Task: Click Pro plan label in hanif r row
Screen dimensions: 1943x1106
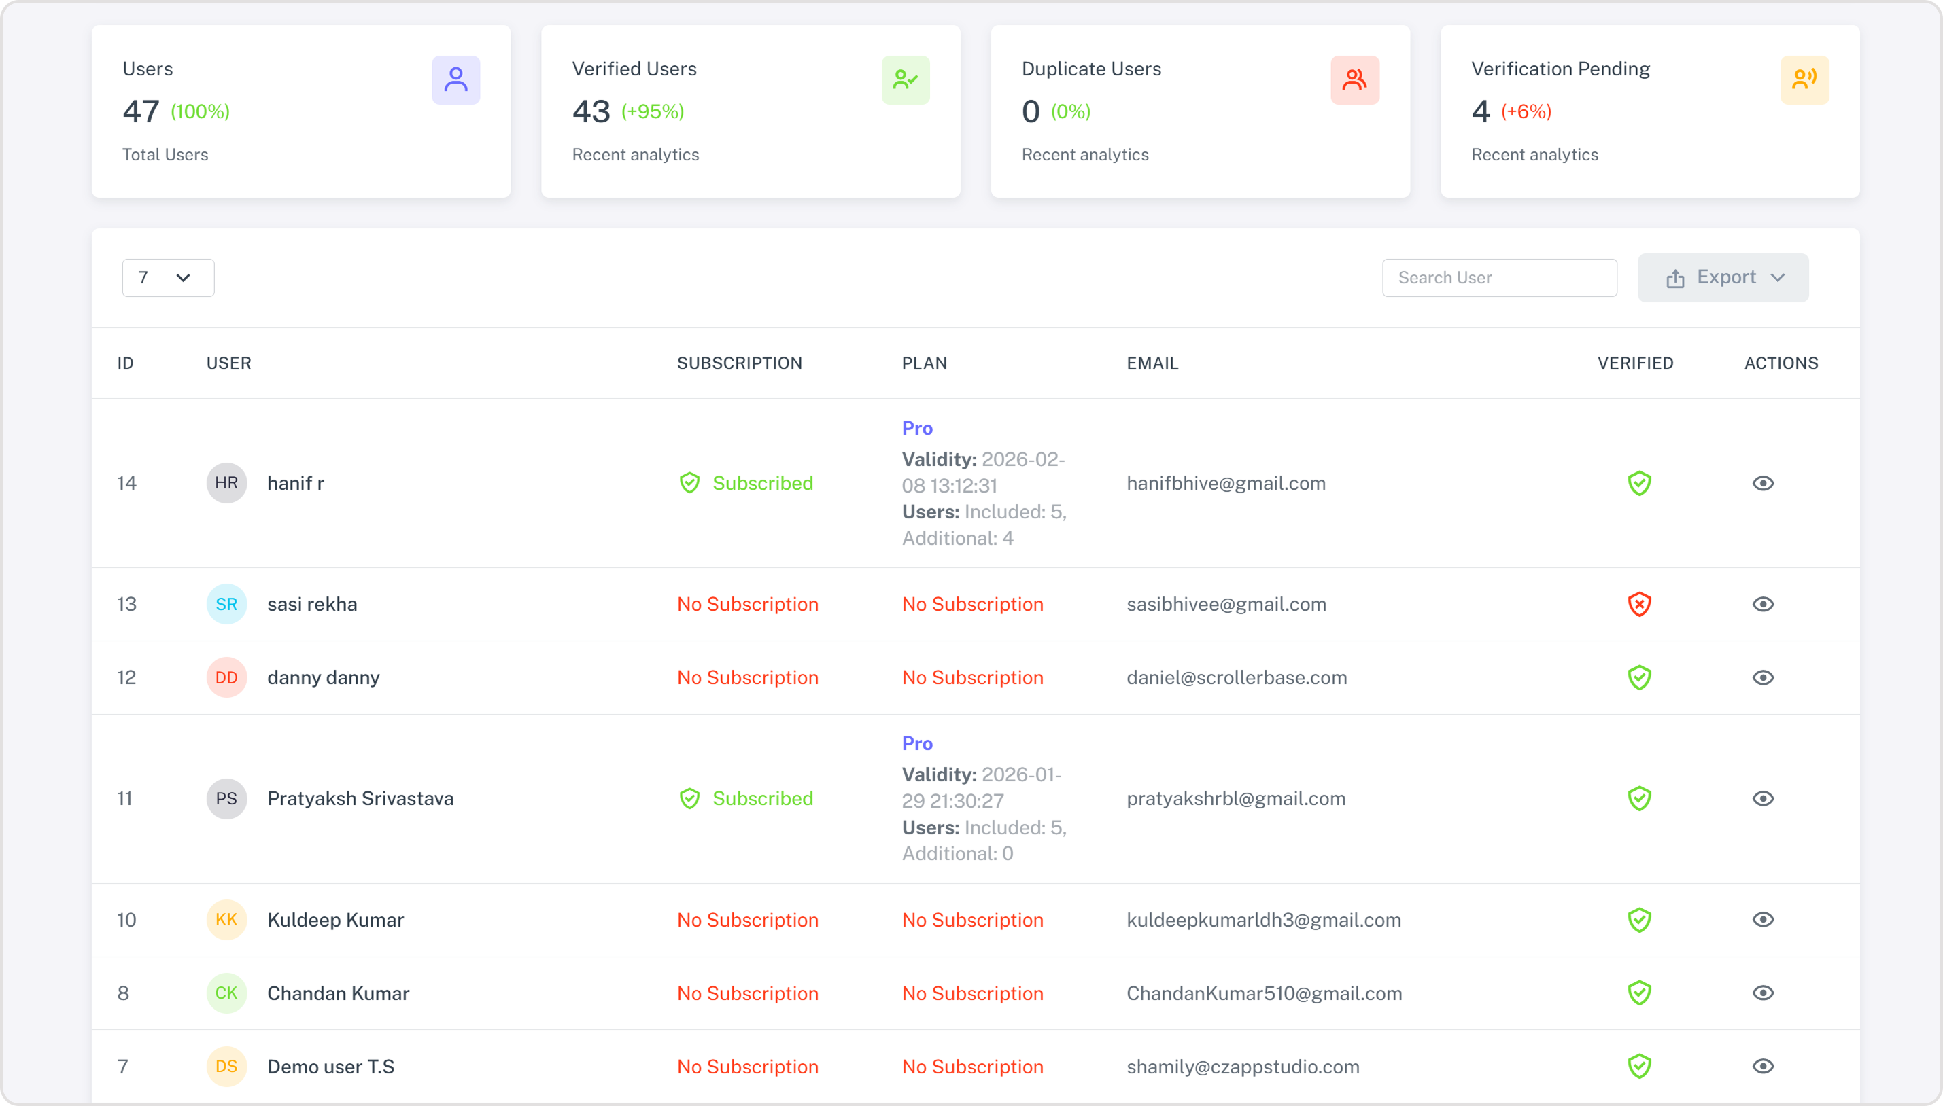Action: [x=916, y=429]
